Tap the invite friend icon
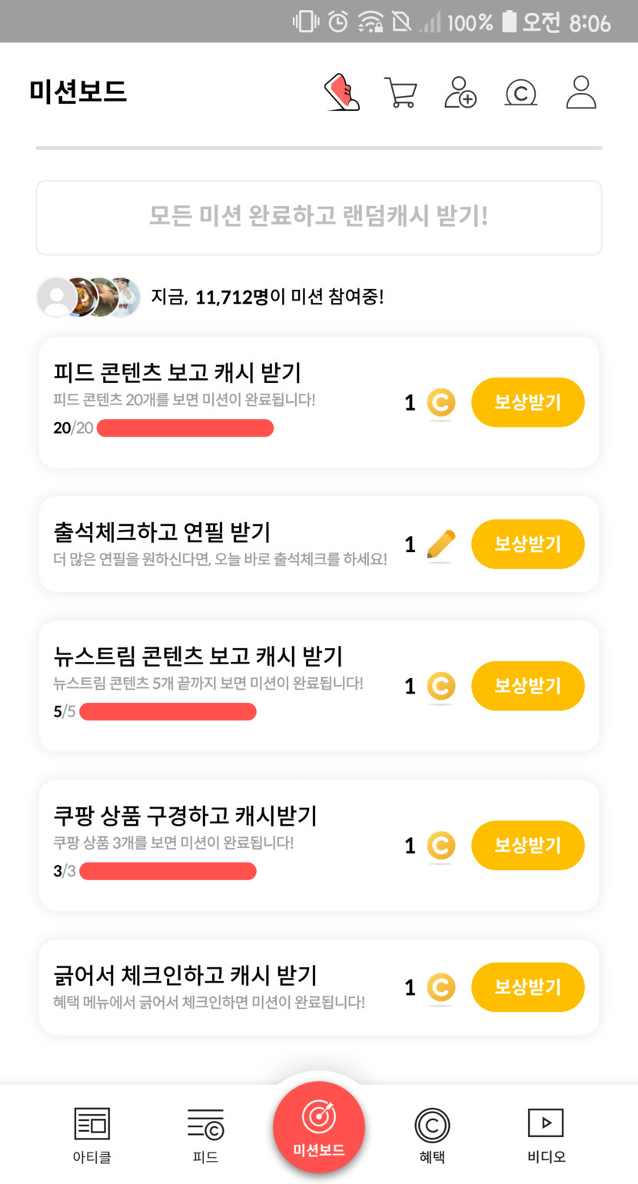Image resolution: width=638 pixels, height=1184 pixels. point(460,92)
